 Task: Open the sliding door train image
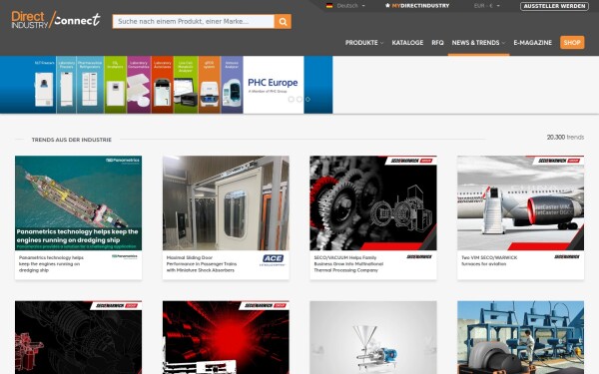click(226, 202)
